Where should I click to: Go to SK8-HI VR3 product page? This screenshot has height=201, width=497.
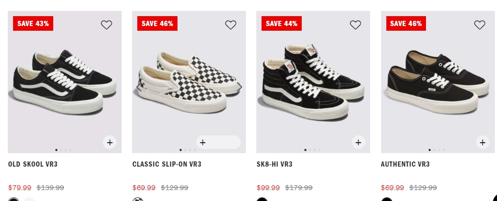tap(275, 164)
